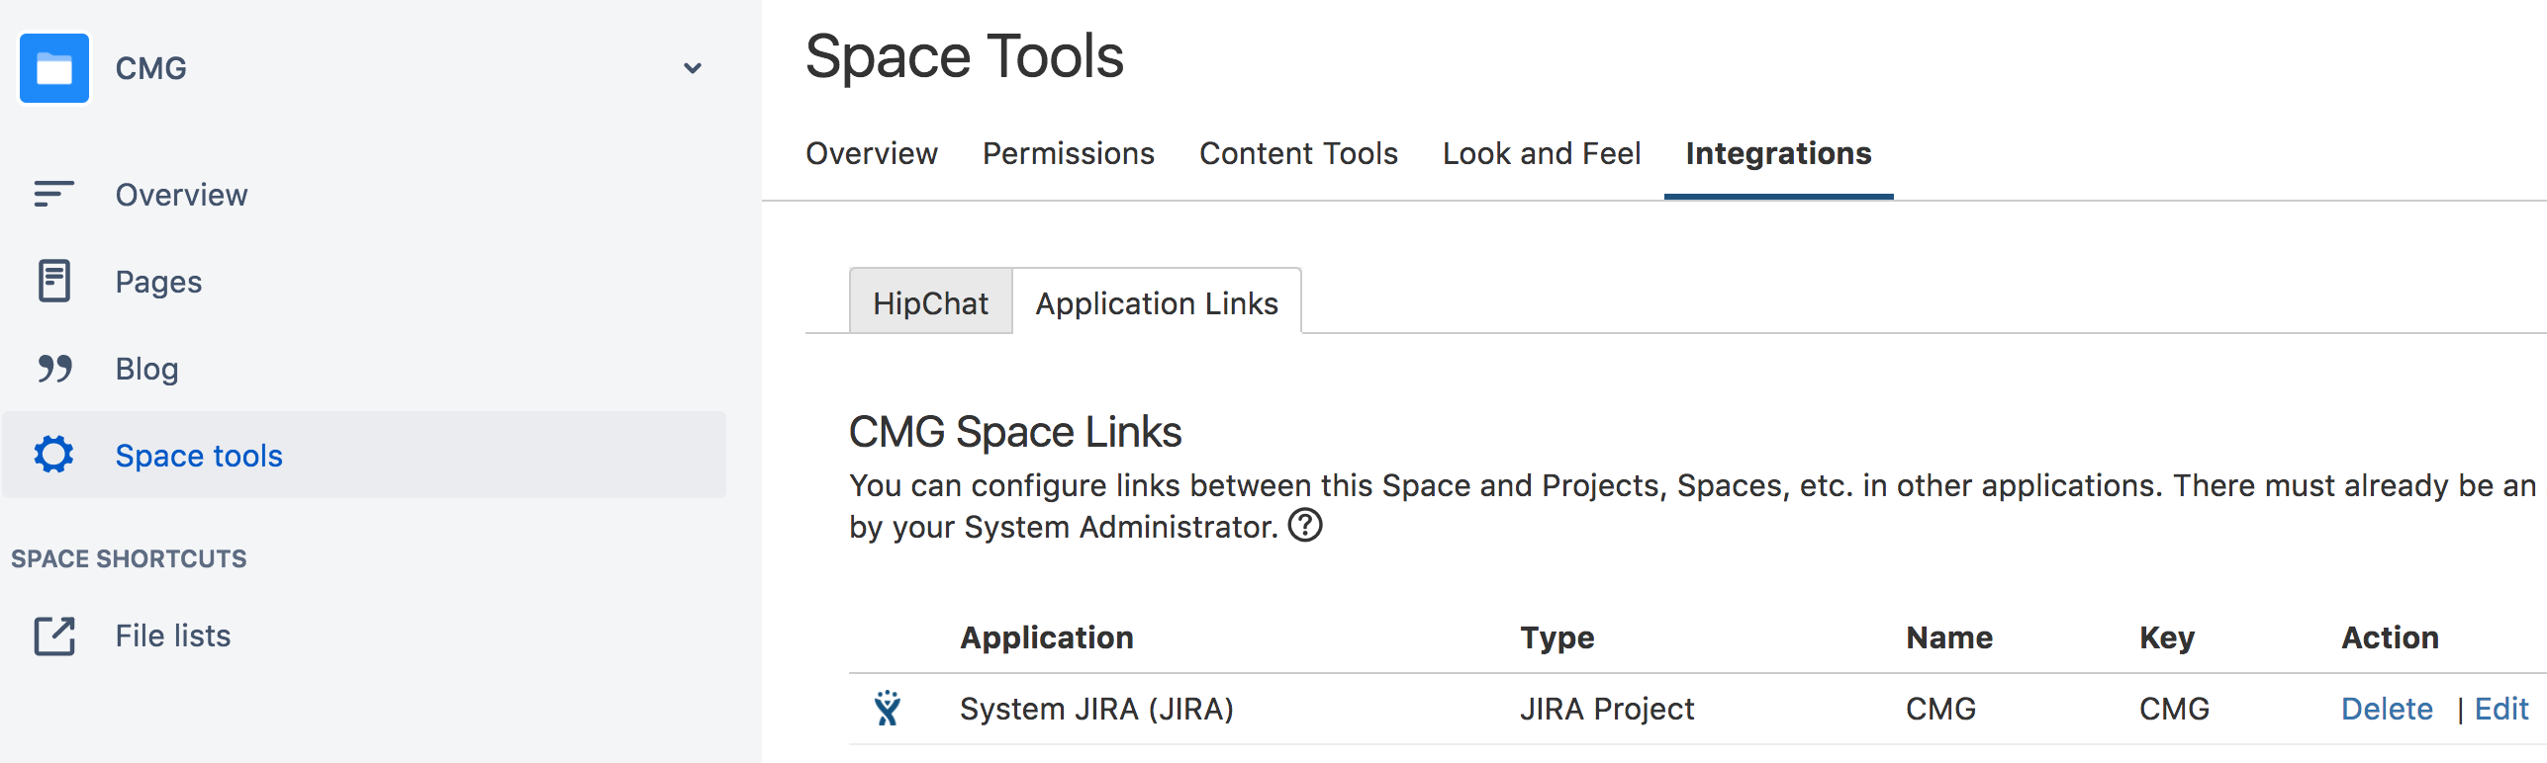Expand the CMG space dropdown chevron
2547x763 pixels.
(x=693, y=68)
